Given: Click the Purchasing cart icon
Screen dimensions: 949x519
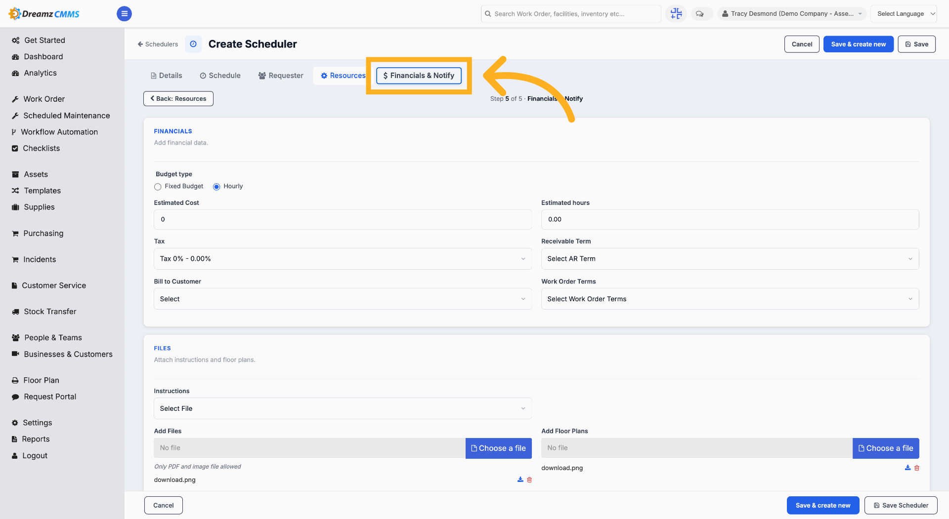Looking at the screenshot, I should coord(15,233).
